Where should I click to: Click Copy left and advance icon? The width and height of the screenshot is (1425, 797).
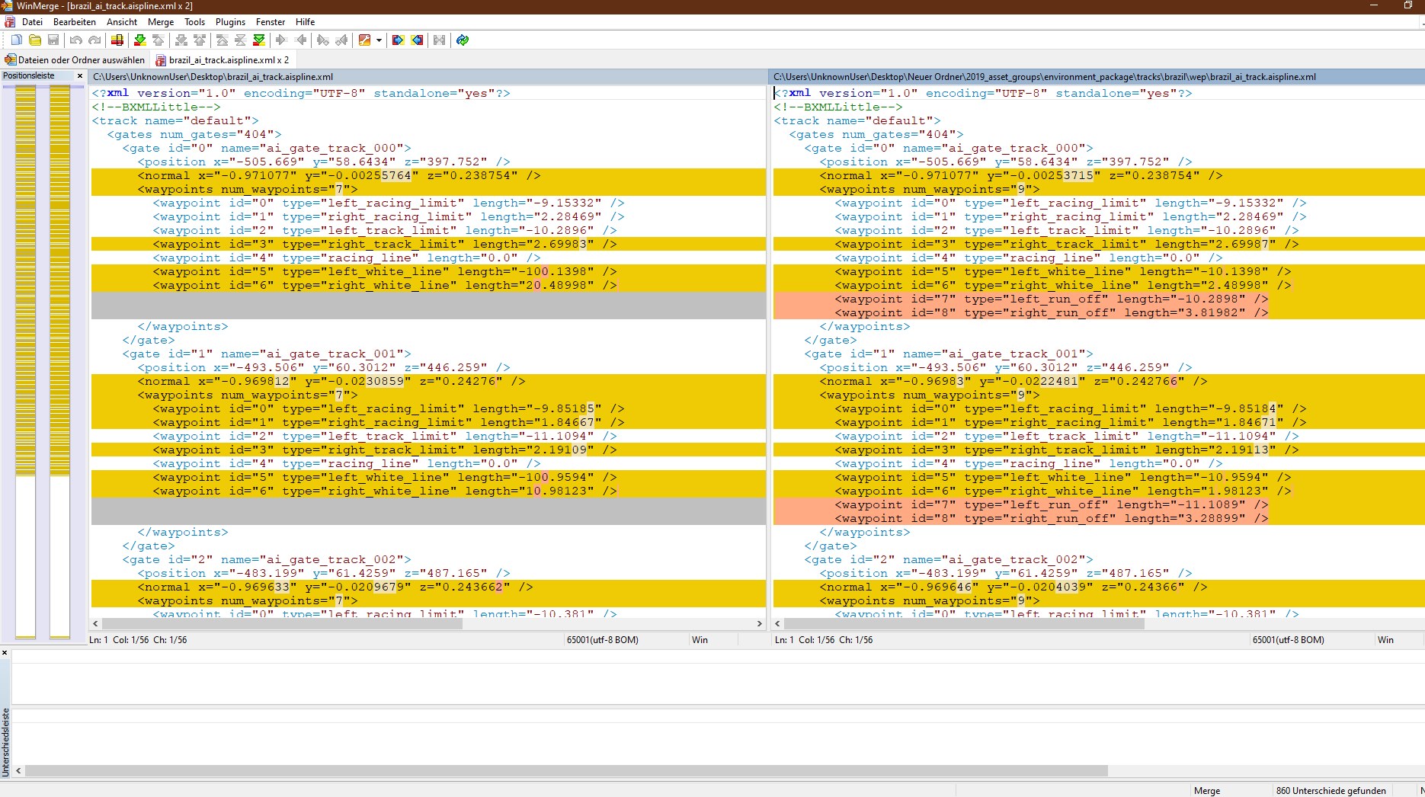pyautogui.click(x=342, y=40)
